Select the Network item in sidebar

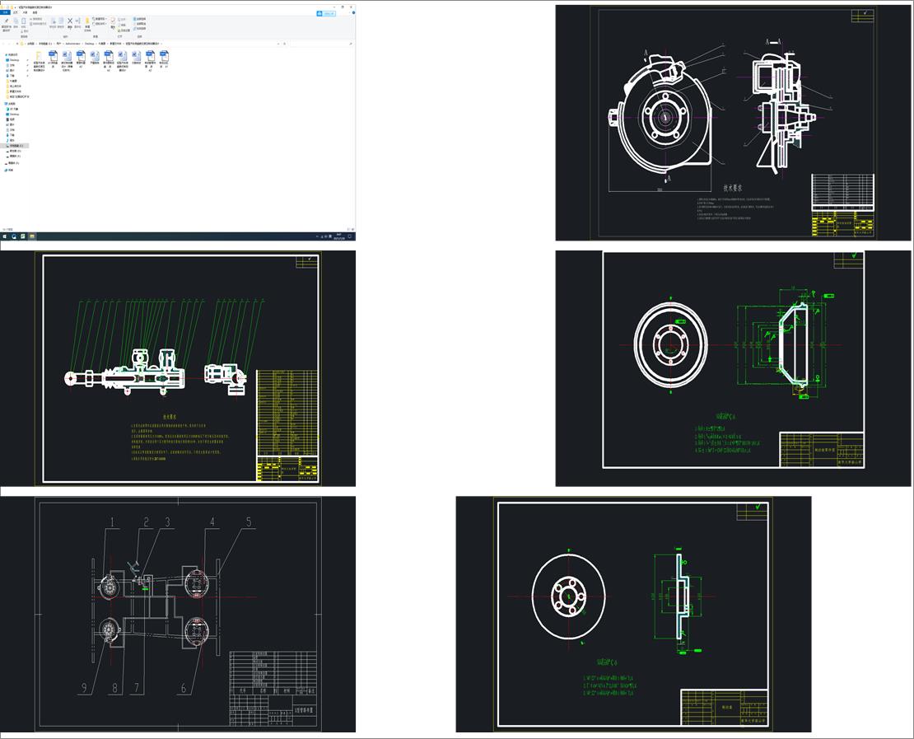point(8,171)
